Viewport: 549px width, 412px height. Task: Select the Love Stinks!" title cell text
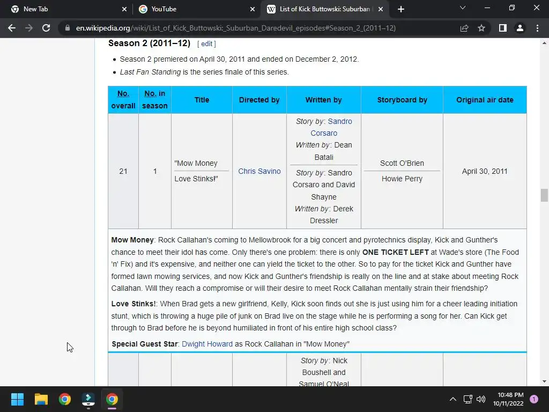point(196,179)
